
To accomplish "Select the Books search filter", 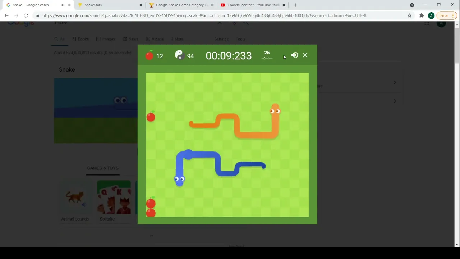I will (80, 39).
